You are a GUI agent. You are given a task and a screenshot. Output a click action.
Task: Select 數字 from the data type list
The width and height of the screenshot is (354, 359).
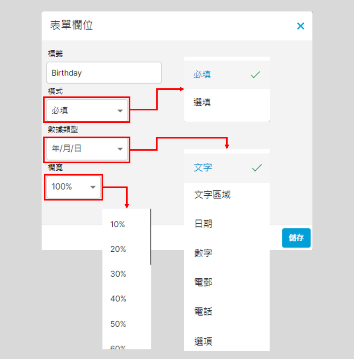(x=227, y=253)
